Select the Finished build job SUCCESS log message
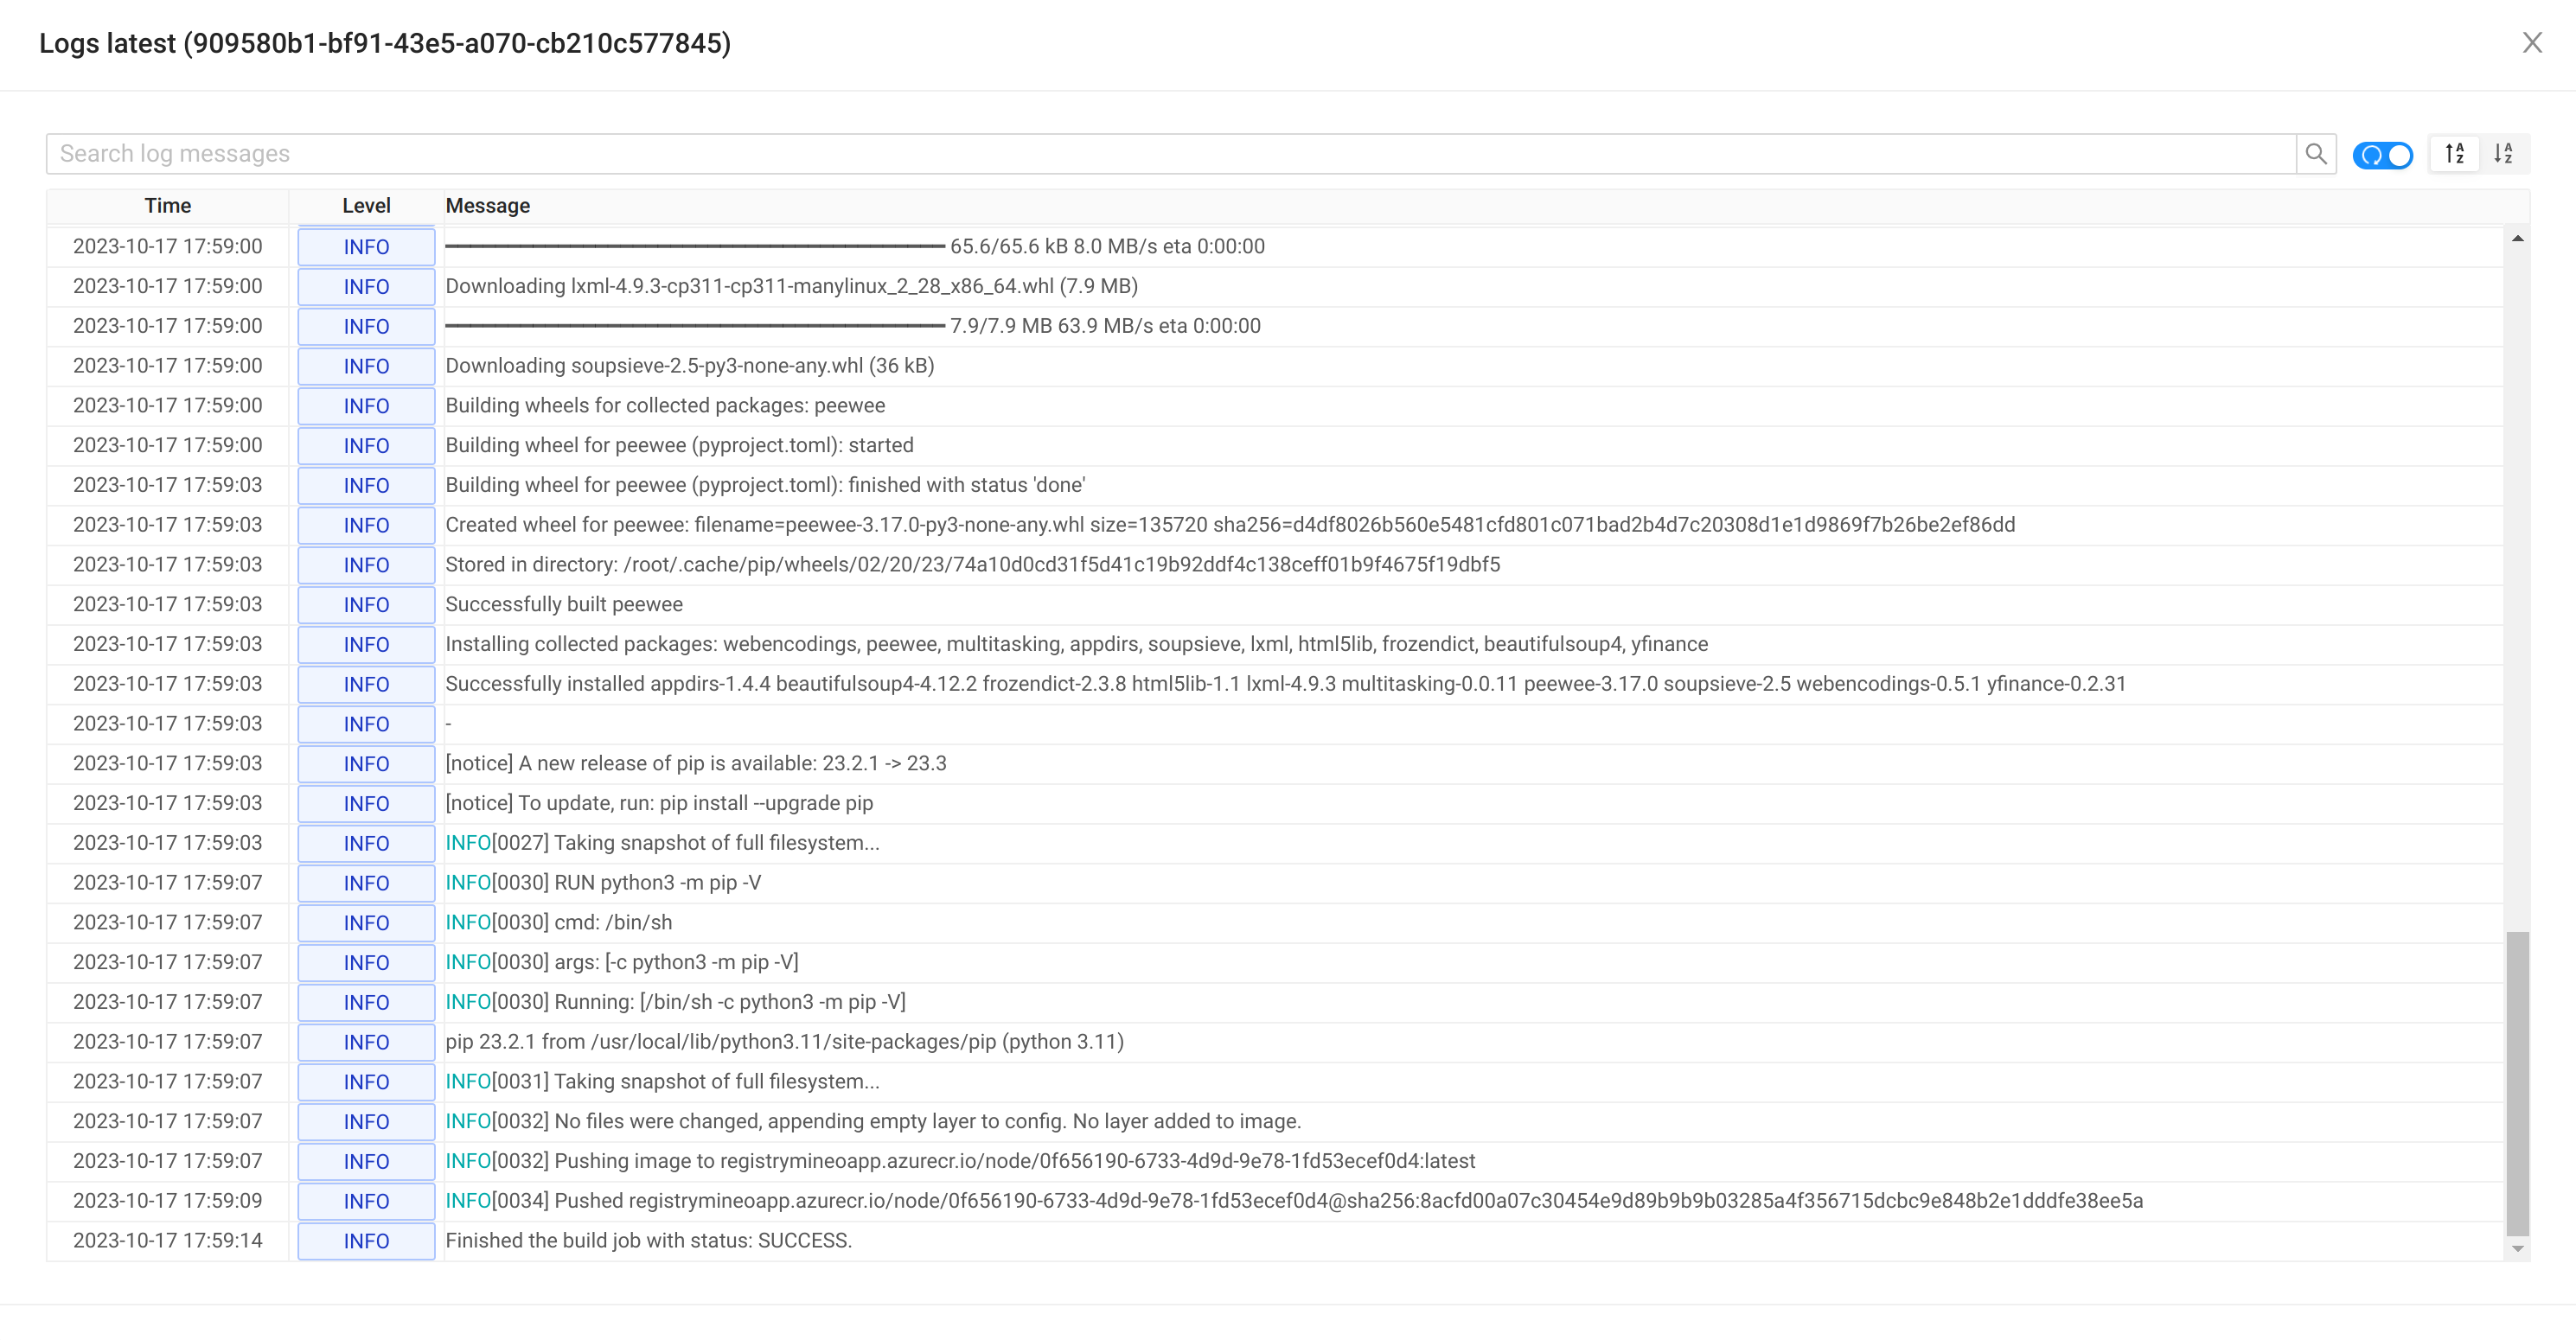Viewport: 2576px width, 1340px height. [648, 1240]
